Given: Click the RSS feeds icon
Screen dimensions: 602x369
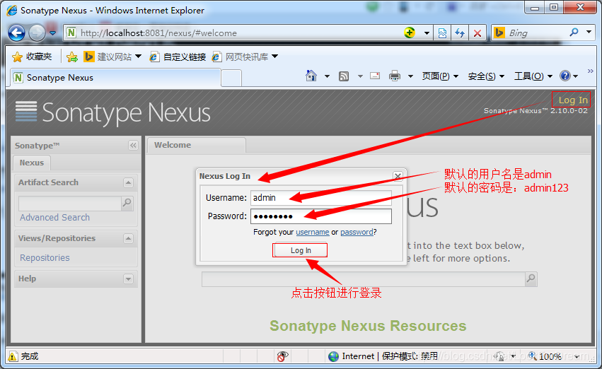Looking at the screenshot, I should (344, 76).
